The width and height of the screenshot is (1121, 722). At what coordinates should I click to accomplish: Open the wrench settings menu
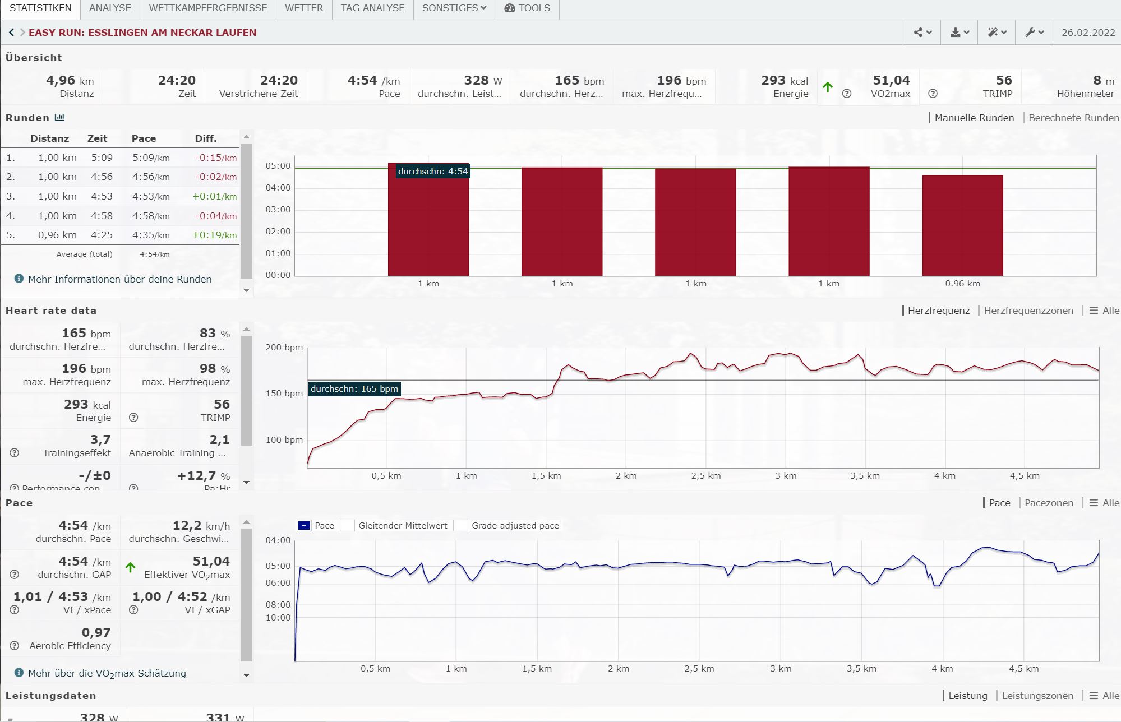[x=1035, y=33]
